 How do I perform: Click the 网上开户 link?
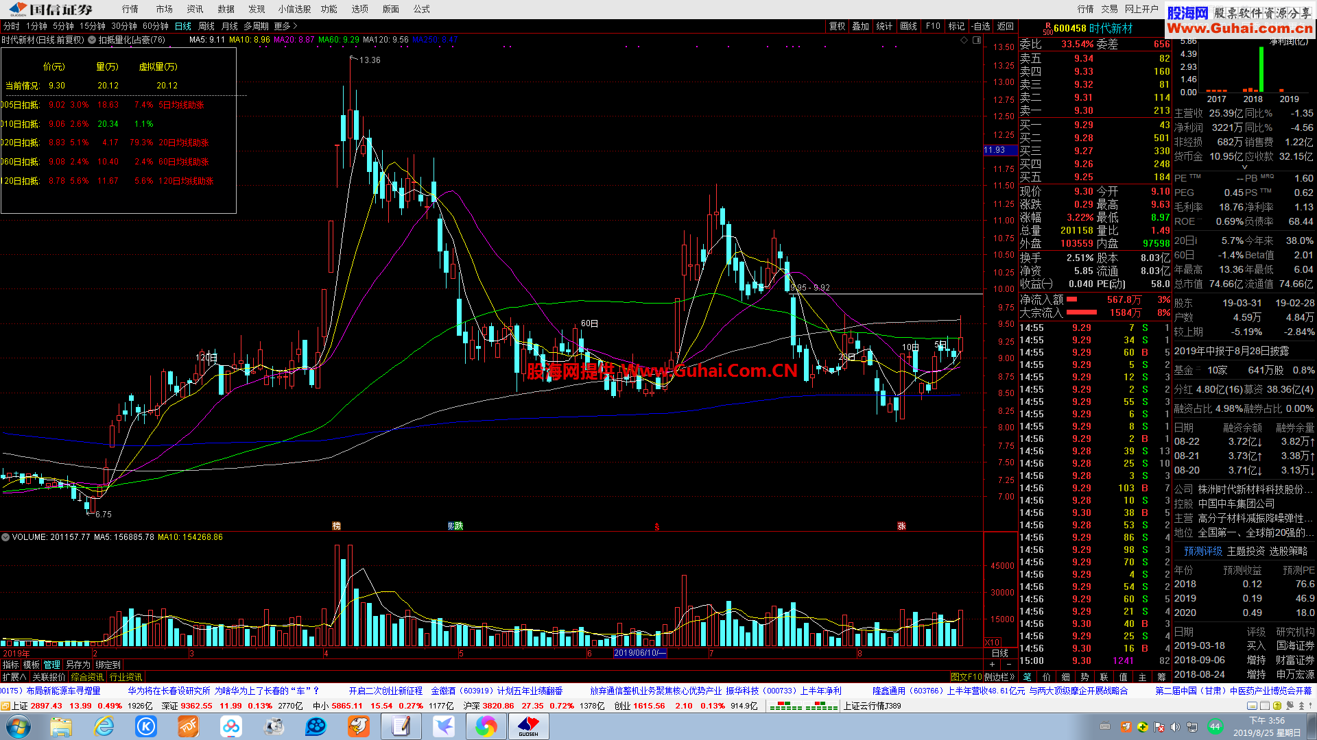click(x=1141, y=9)
